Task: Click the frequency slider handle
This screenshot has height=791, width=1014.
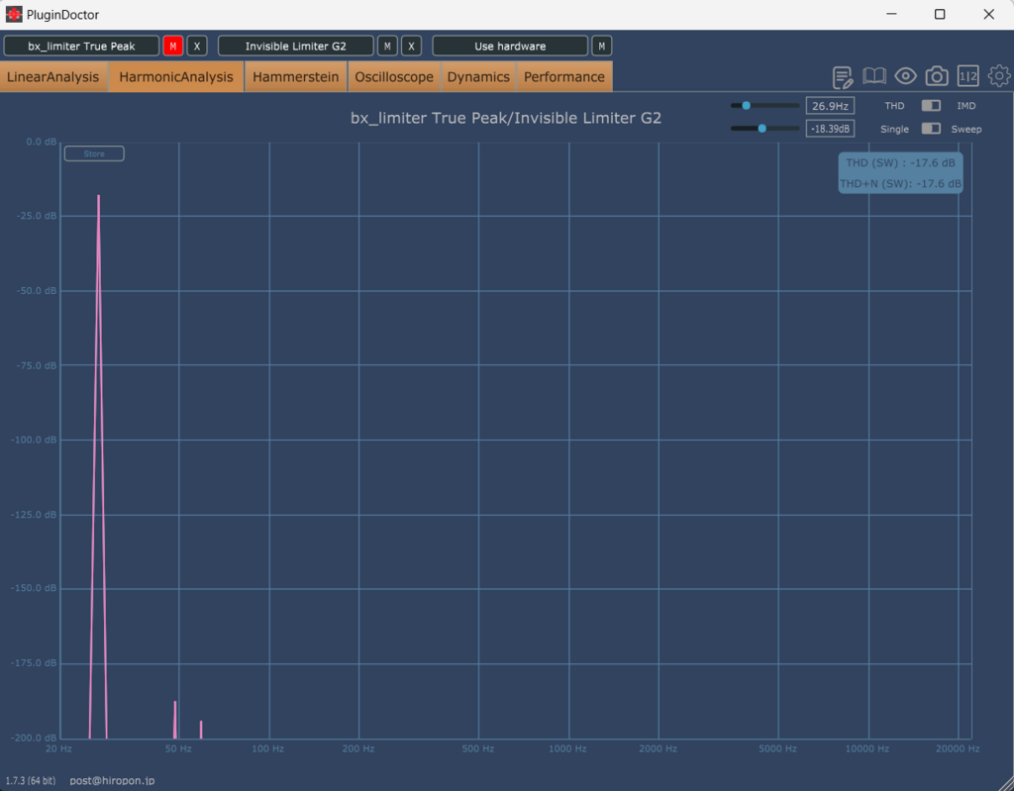Action: click(x=747, y=105)
